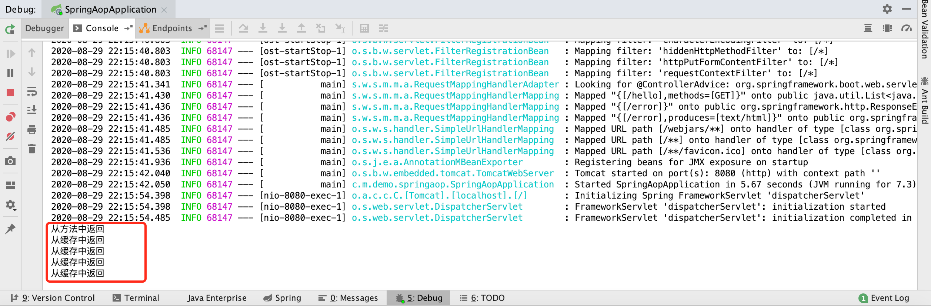Open the Bean Validation side panel
The height and width of the screenshot is (306, 931).
pyautogui.click(x=925, y=29)
